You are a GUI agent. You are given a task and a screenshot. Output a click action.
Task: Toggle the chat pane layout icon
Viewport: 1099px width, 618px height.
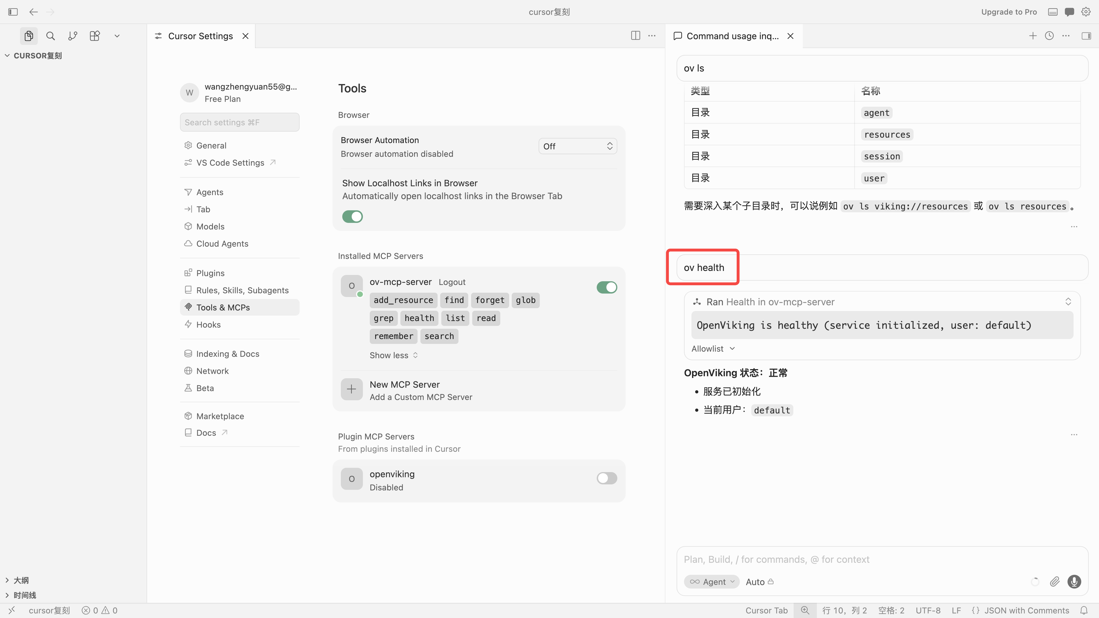pos(1086,36)
